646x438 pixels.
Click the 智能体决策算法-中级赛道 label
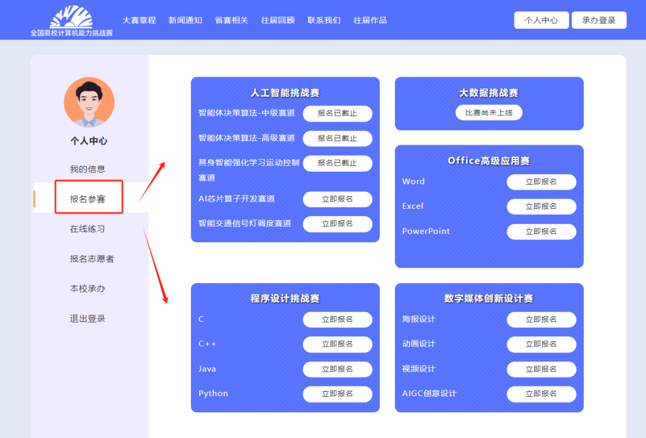click(x=247, y=113)
